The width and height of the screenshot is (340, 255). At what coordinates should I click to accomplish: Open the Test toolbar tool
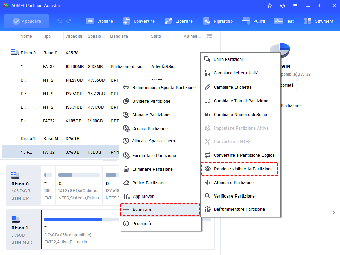click(284, 21)
